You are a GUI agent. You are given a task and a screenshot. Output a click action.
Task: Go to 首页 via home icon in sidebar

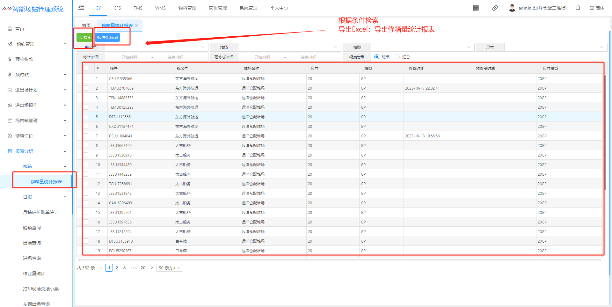(x=10, y=29)
